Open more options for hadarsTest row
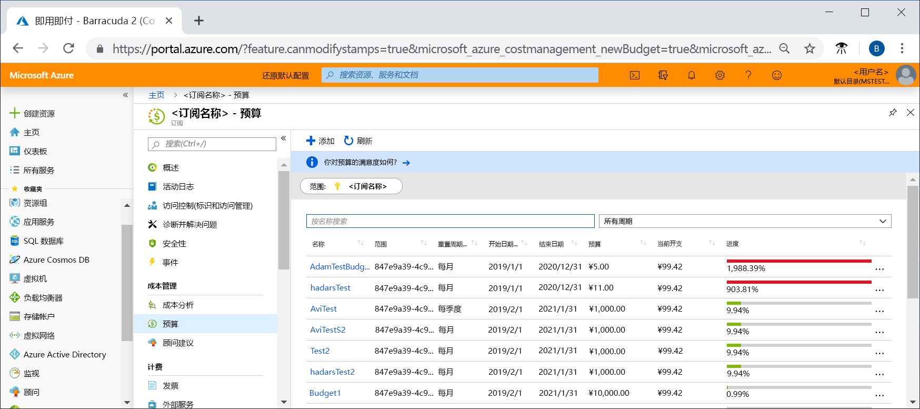The image size is (920, 409). click(x=879, y=290)
